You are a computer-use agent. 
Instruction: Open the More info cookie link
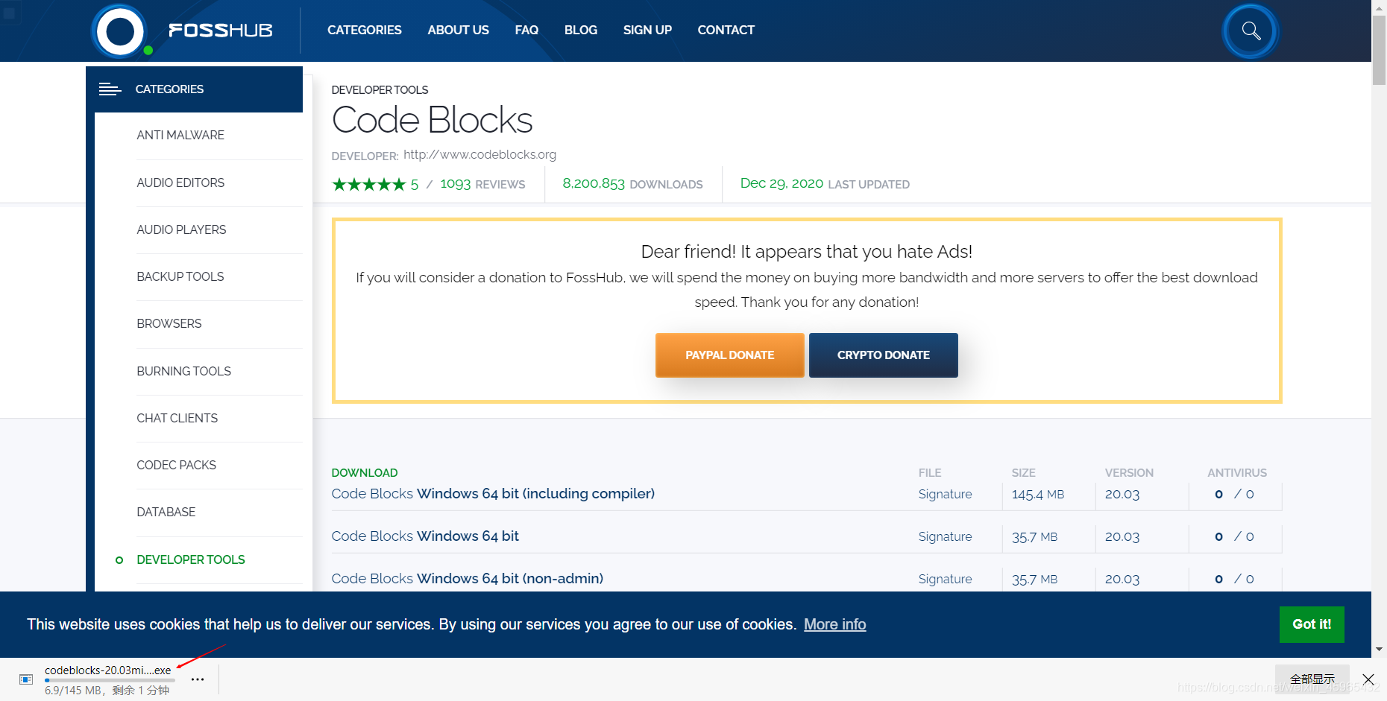point(834,624)
